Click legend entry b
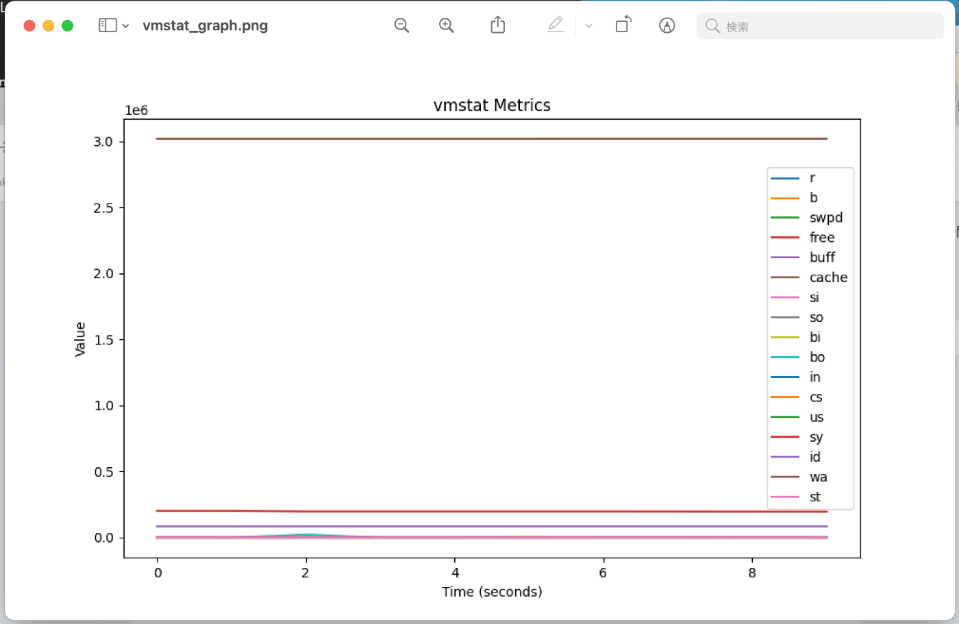This screenshot has height=624, width=959. (813, 197)
